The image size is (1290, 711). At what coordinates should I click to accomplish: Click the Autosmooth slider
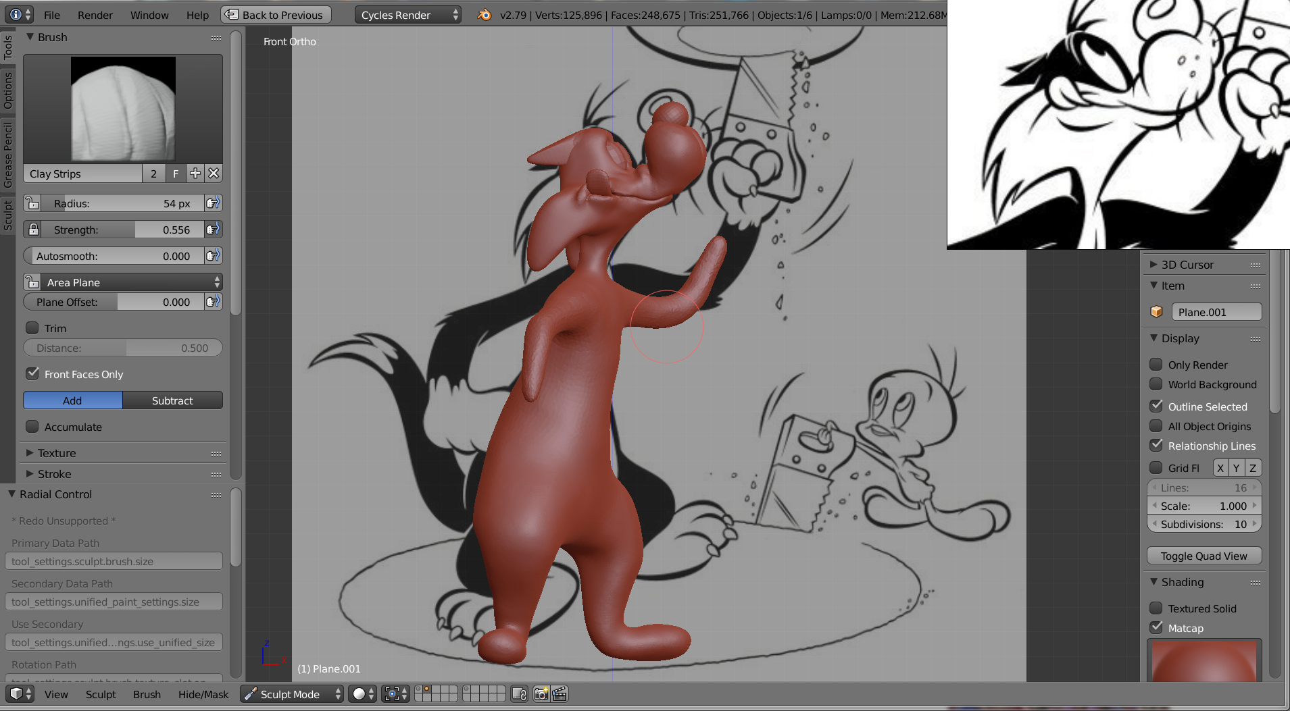[114, 256]
